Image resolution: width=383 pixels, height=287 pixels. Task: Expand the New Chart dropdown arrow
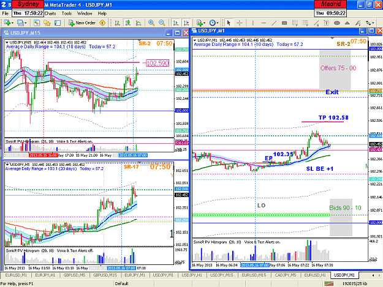(x=12, y=23)
